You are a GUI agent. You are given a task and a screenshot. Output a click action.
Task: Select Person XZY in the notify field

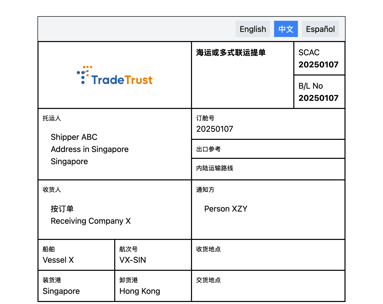[226, 209]
